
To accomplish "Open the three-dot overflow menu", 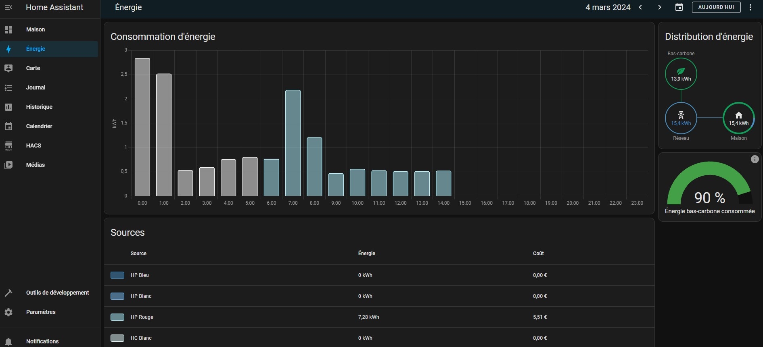I will [x=750, y=7].
